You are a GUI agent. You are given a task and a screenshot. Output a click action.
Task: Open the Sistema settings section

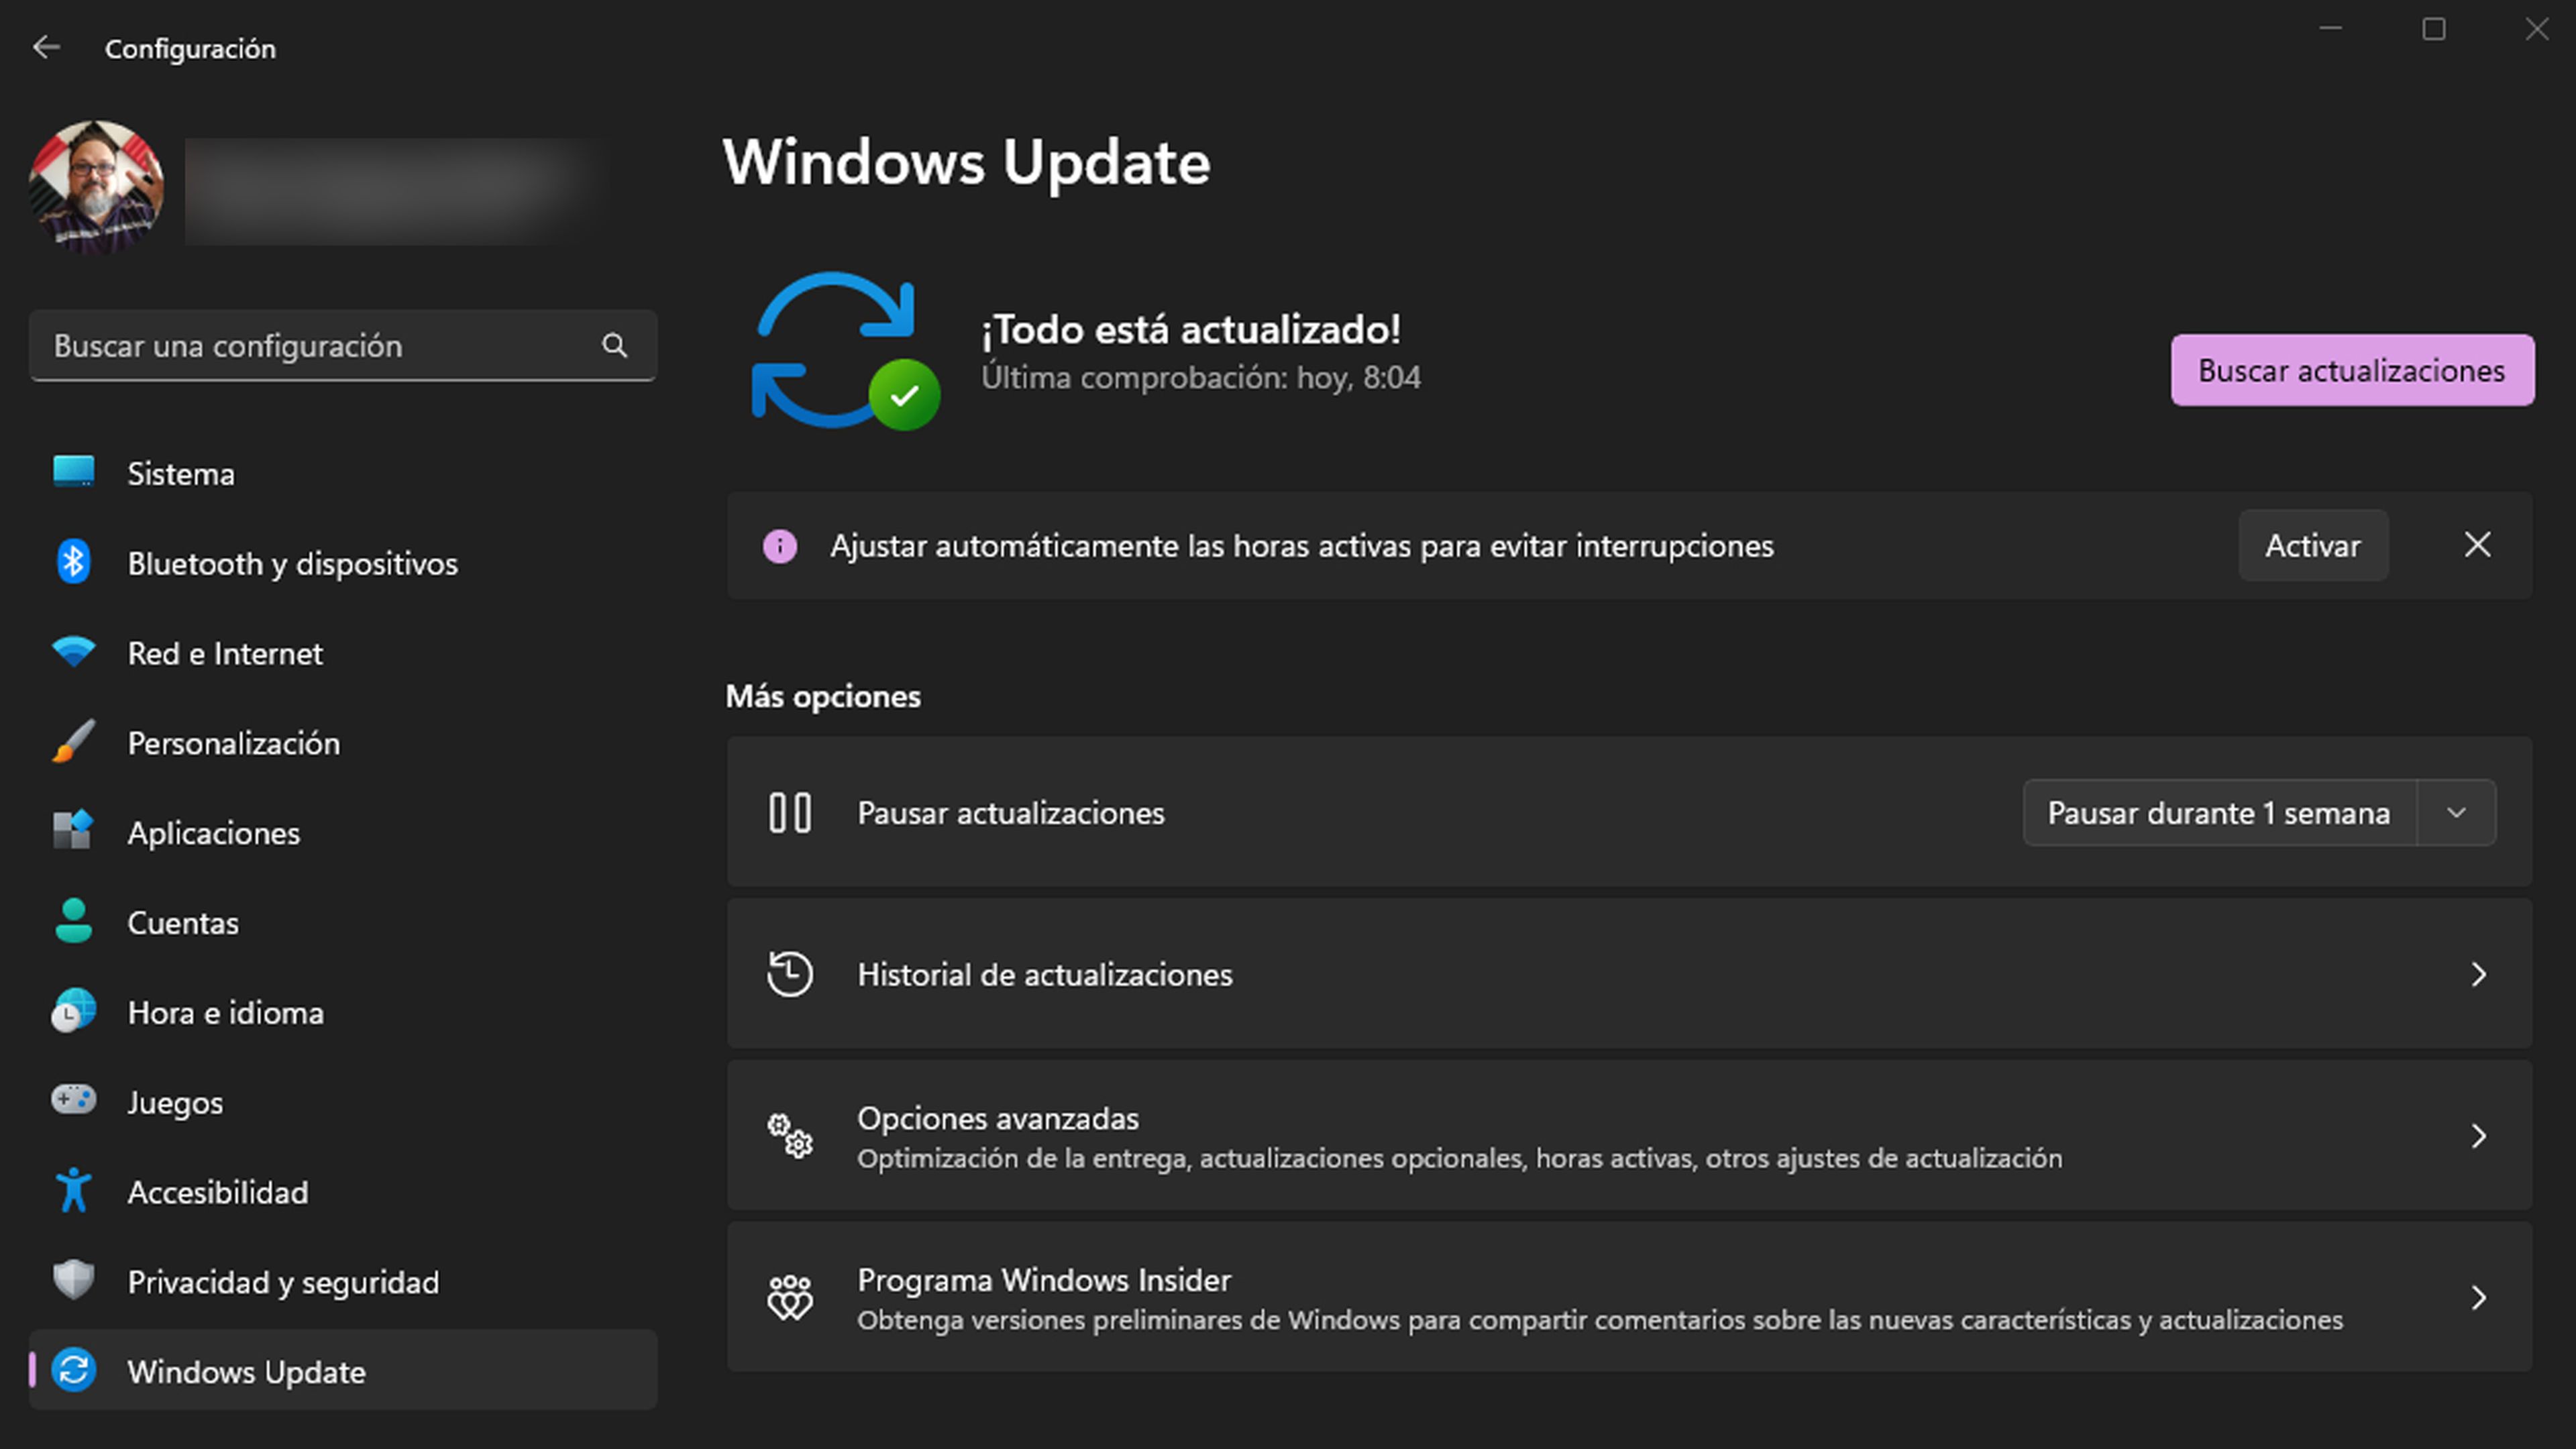click(x=343, y=473)
